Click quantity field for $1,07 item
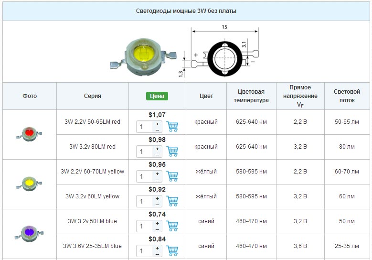The image size is (372, 260). (x=145, y=127)
